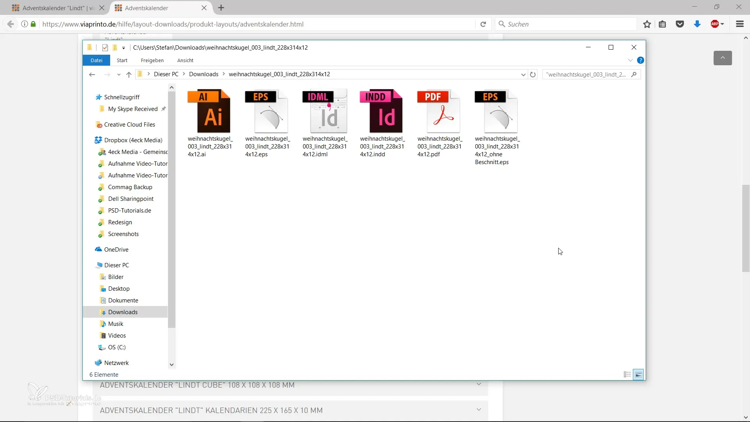
Task: Reload the browser page
Action: (483, 24)
